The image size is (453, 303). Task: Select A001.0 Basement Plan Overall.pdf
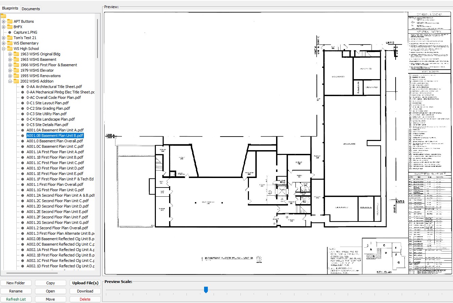point(55,141)
